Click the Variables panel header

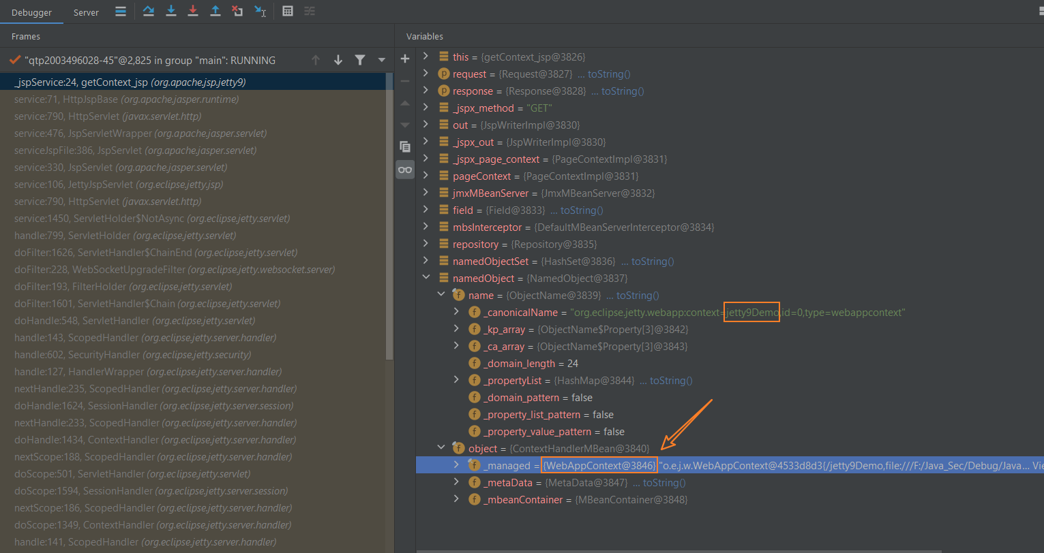click(425, 36)
